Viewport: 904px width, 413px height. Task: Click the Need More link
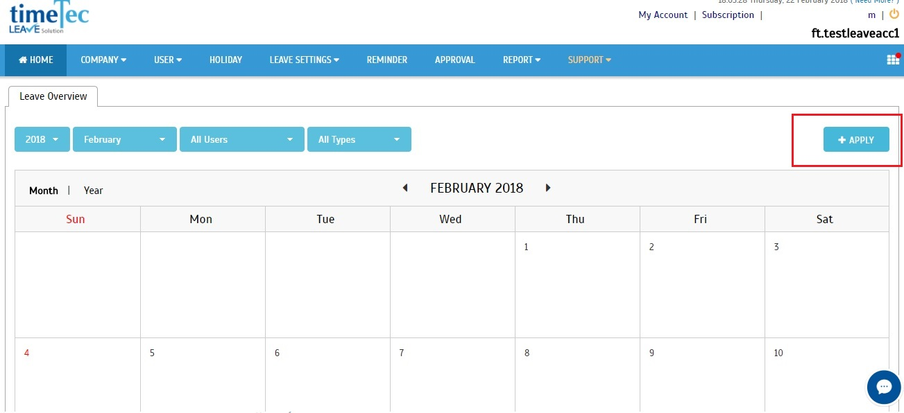coord(876,2)
